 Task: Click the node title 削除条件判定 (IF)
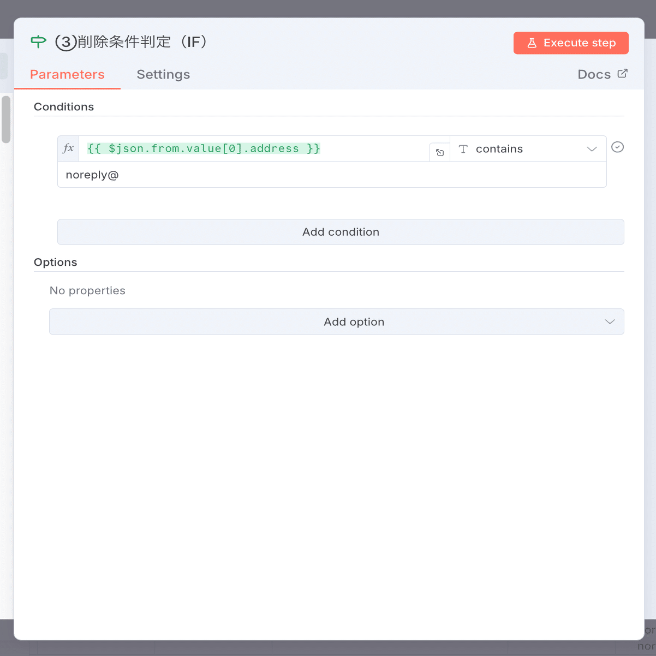(x=131, y=42)
